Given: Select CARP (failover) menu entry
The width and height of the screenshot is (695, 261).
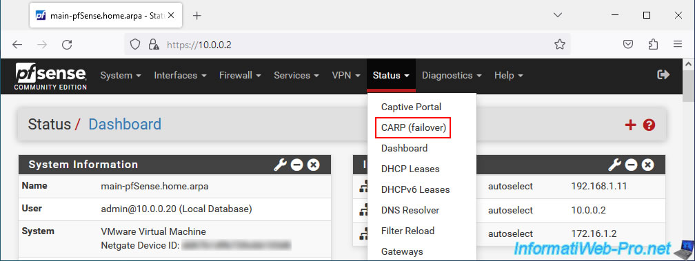Looking at the screenshot, I should (x=414, y=128).
